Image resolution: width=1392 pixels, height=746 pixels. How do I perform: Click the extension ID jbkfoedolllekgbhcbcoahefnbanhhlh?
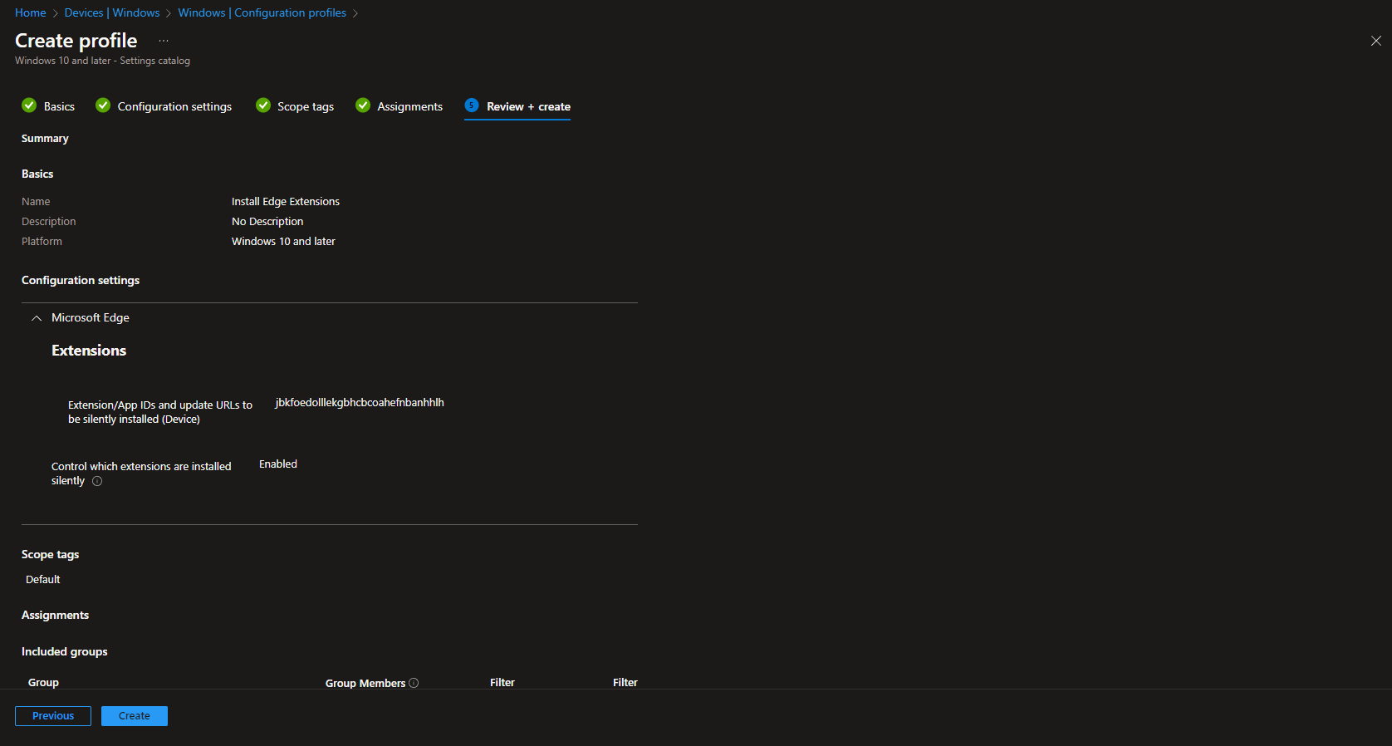pyautogui.click(x=360, y=403)
